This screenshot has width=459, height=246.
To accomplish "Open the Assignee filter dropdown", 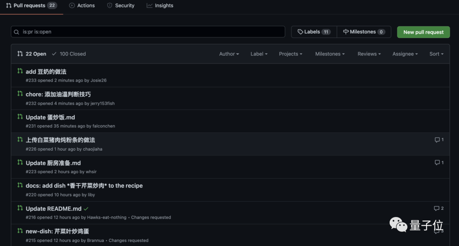I will (405, 54).
